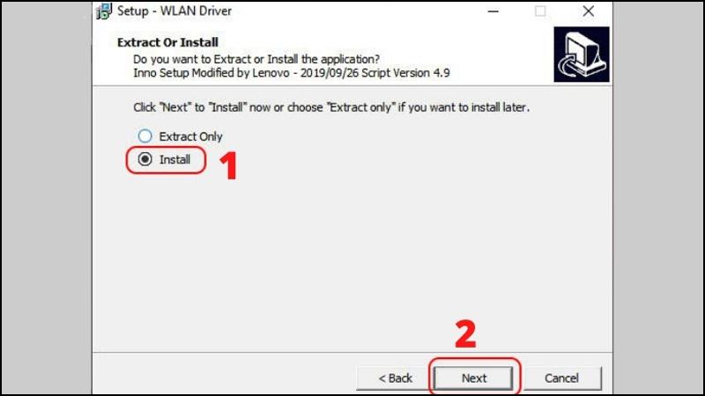Go back with the < Back button
Image resolution: width=705 pixels, height=396 pixels.
click(x=395, y=378)
